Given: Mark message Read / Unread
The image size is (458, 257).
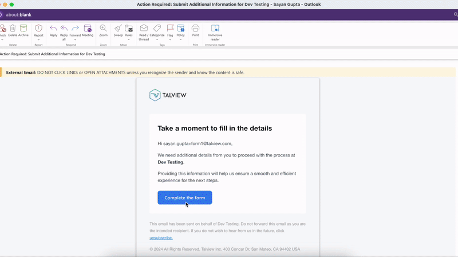Looking at the screenshot, I should pyautogui.click(x=144, y=33).
